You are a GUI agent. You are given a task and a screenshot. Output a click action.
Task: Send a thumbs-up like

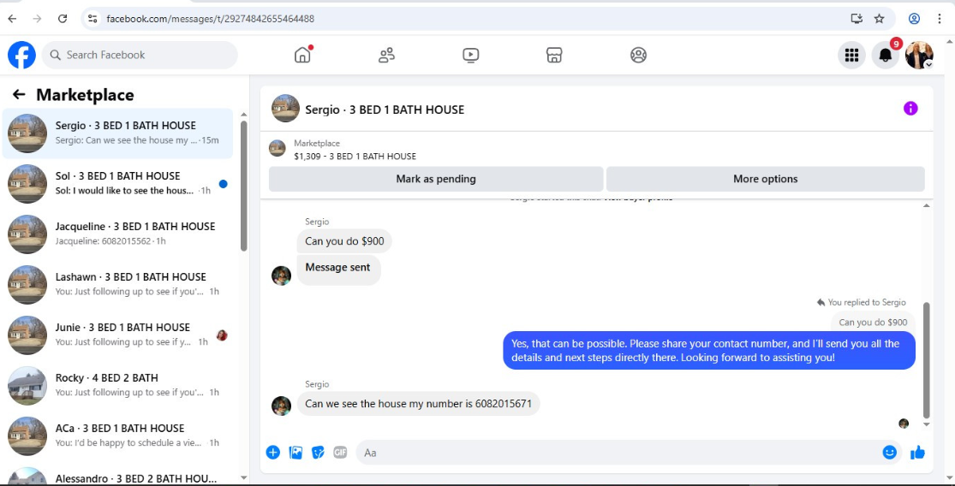click(x=917, y=452)
